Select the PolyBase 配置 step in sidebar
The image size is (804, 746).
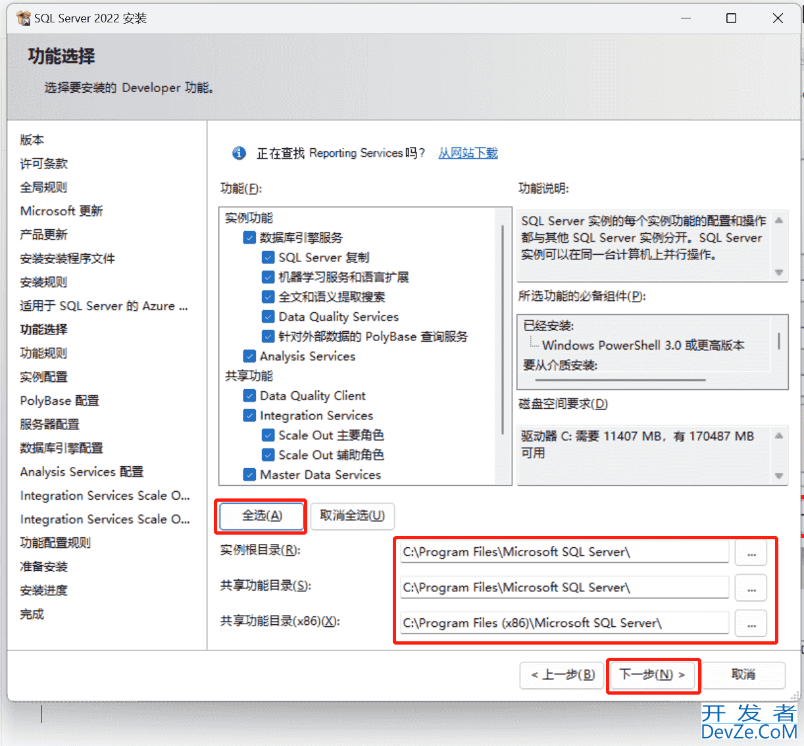(x=59, y=400)
